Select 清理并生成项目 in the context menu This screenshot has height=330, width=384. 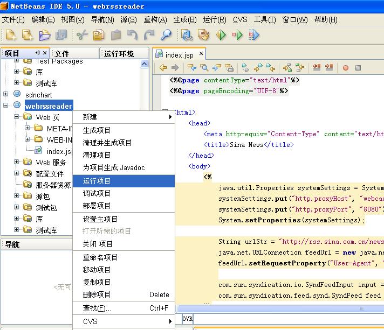[x=124, y=143]
